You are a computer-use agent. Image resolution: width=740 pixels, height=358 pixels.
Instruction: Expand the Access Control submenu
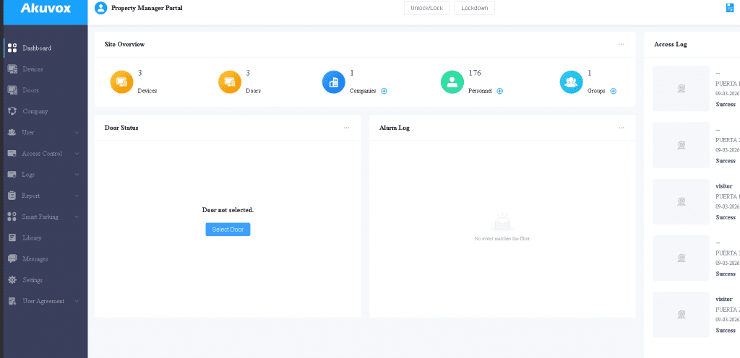coord(43,154)
